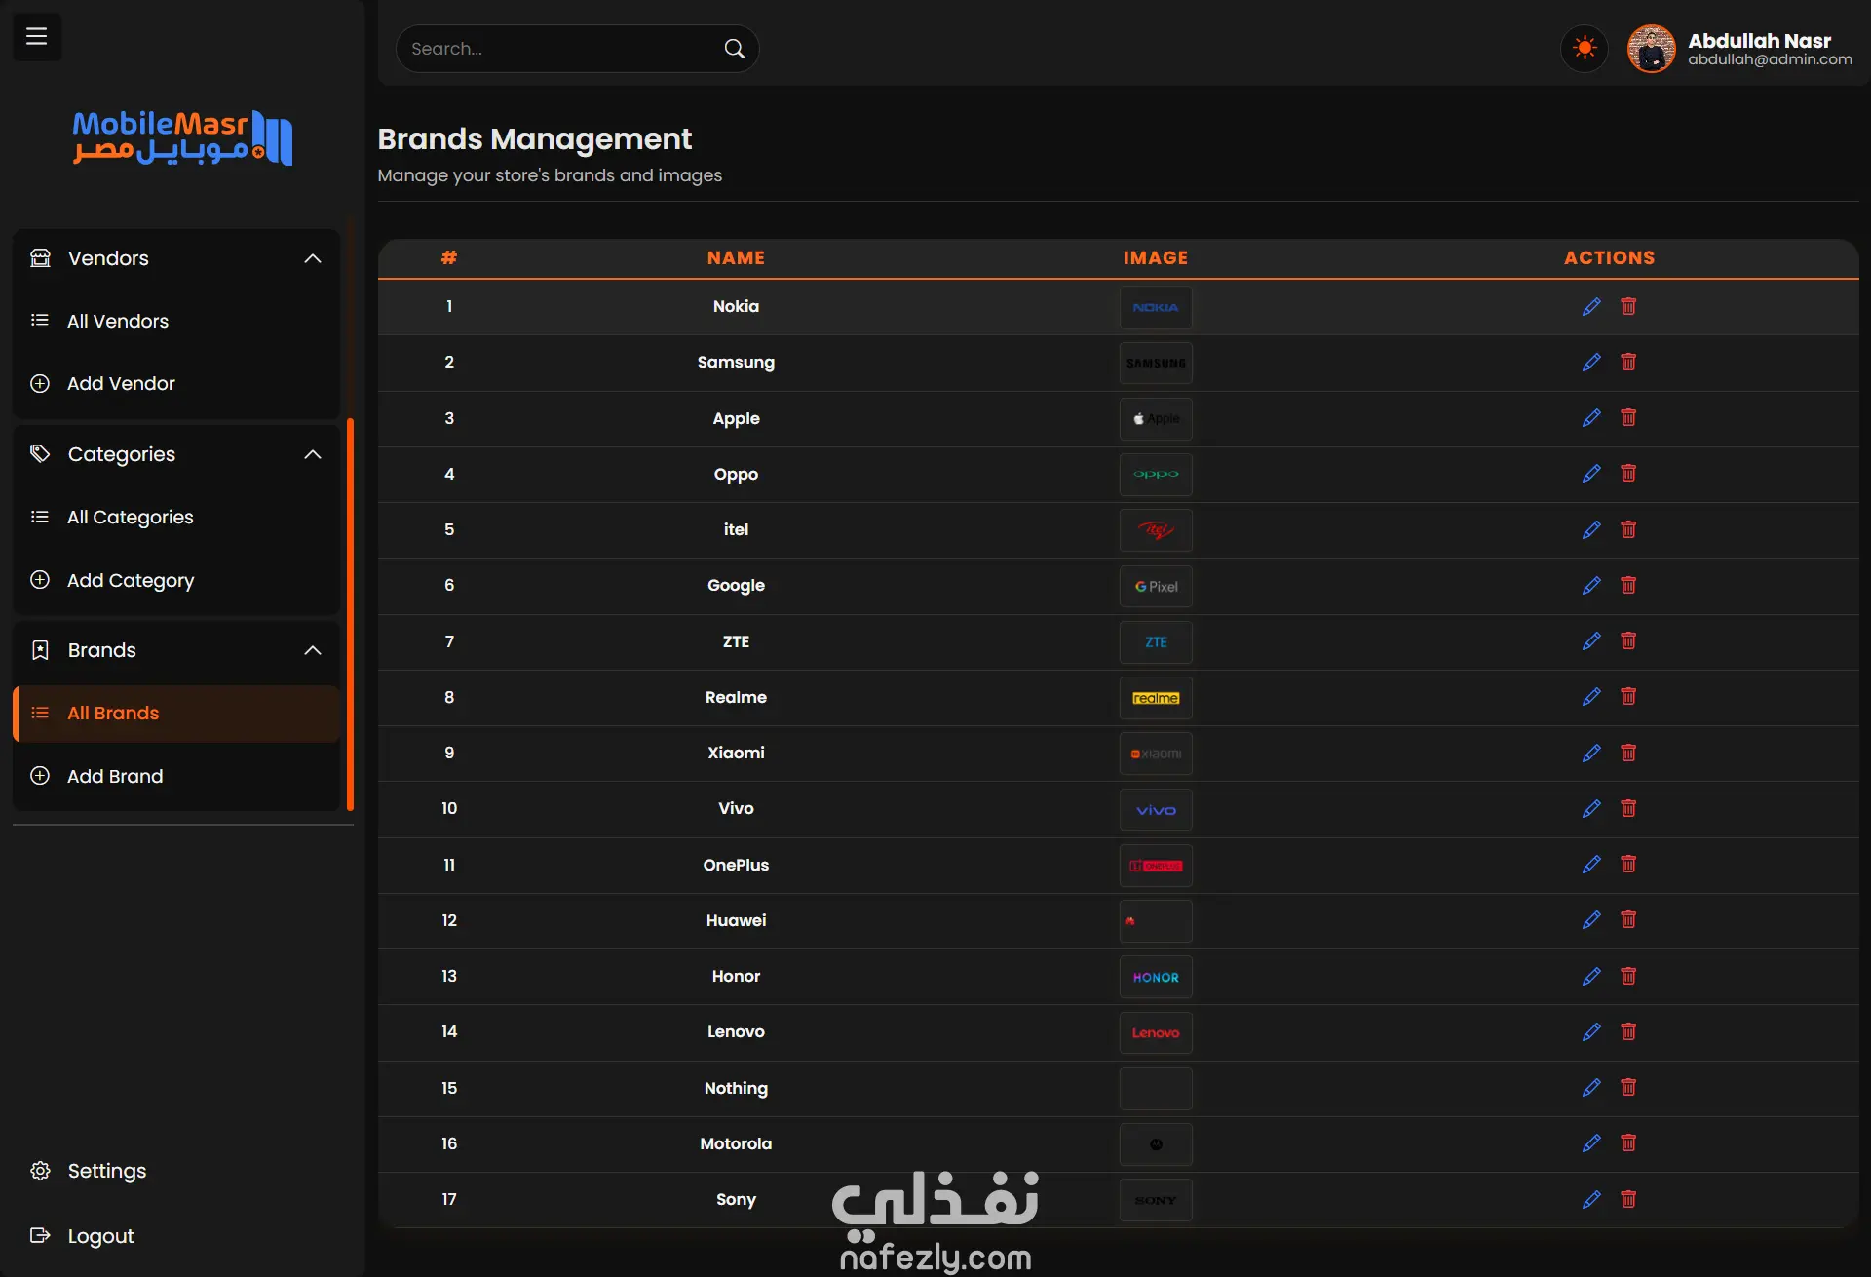This screenshot has height=1277, width=1871.
Task: Click the edit pencil for Xiaomi
Action: 1591,754
